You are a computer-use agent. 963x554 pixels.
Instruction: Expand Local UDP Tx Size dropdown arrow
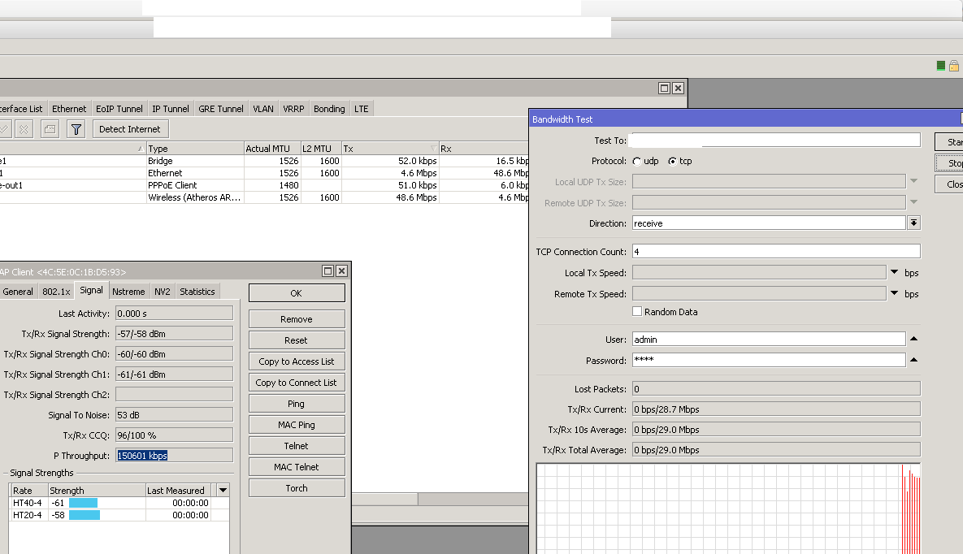(914, 181)
